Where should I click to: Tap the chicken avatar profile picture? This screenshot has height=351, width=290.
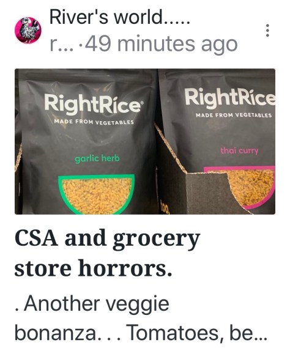coord(28,30)
